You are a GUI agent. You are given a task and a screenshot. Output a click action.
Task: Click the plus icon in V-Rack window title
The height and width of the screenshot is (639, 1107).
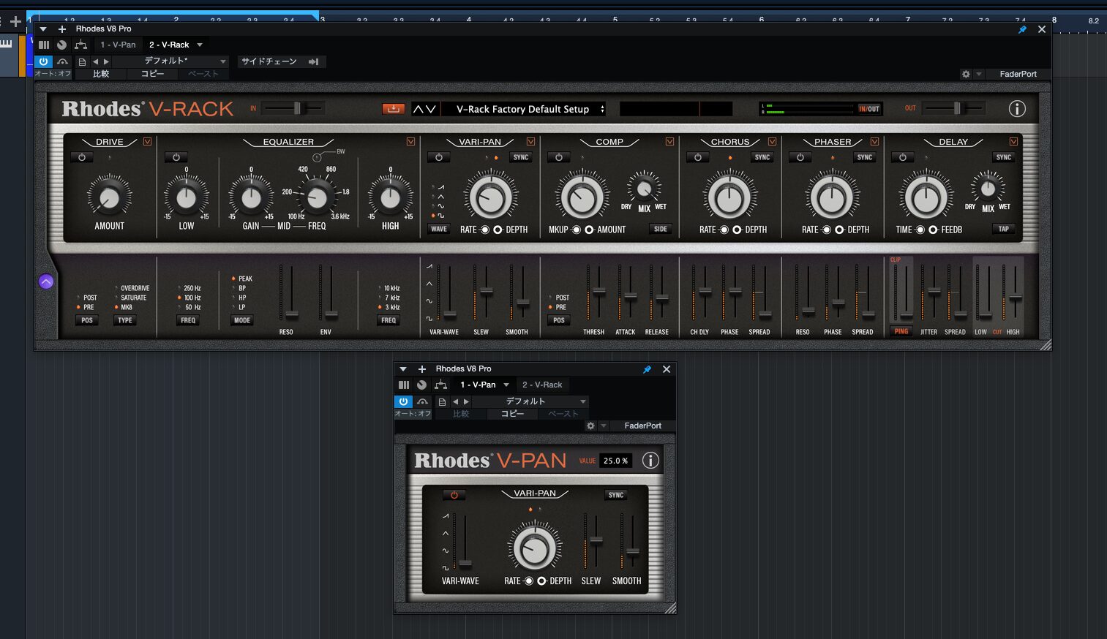pos(62,29)
